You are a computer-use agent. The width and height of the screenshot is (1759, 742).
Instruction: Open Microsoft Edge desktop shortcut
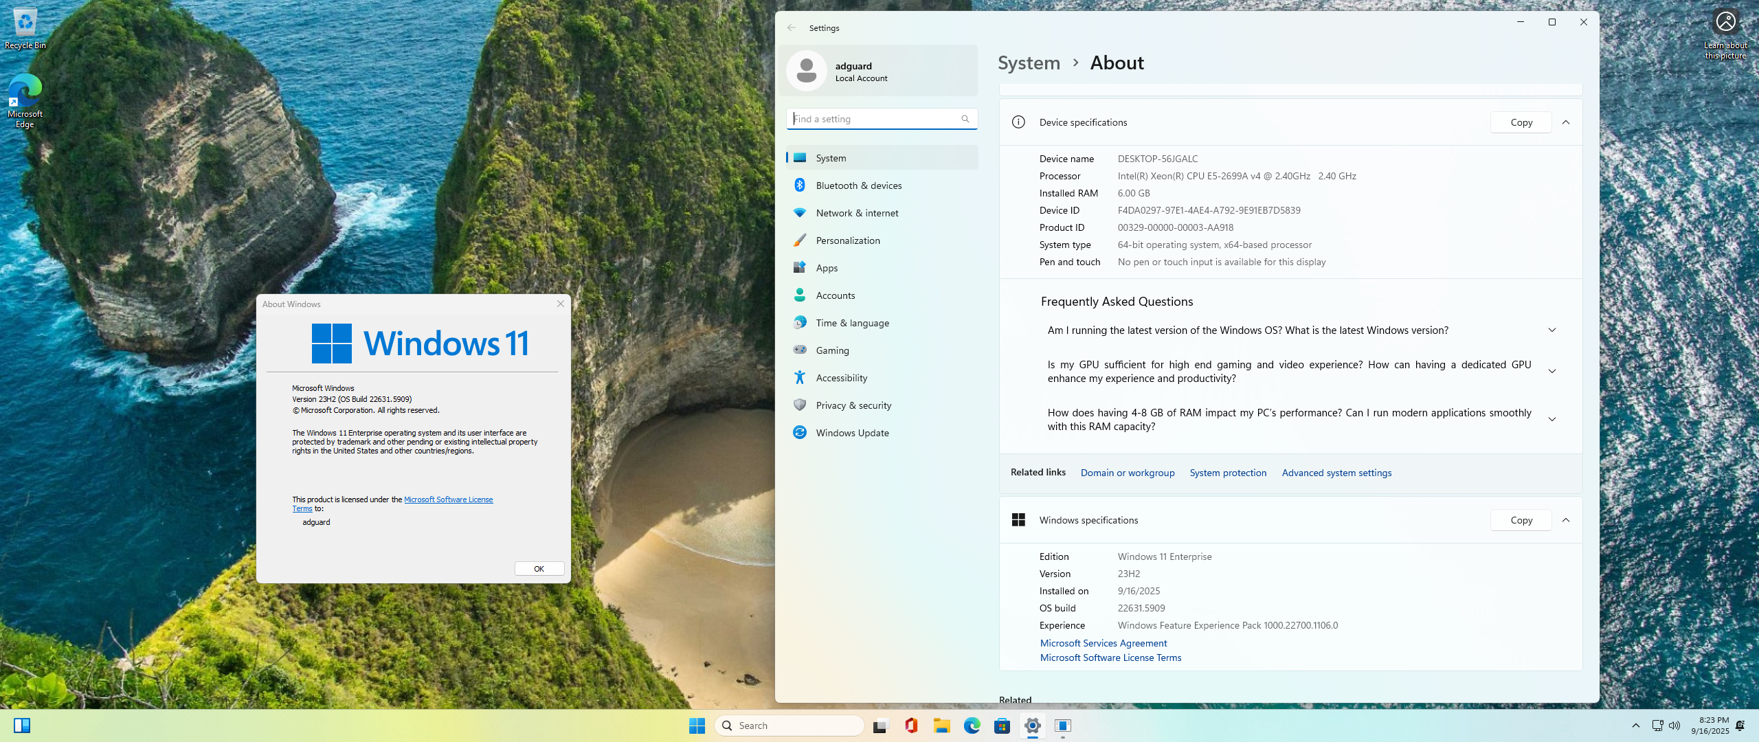(x=25, y=101)
